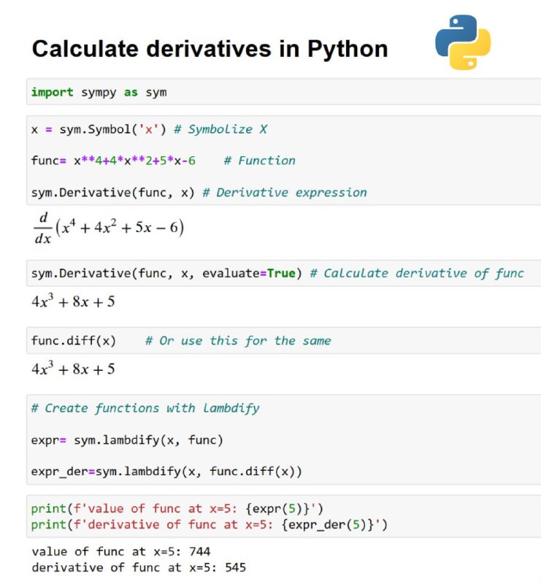Click the 'import sympy as sym' code cell

pos(283,92)
